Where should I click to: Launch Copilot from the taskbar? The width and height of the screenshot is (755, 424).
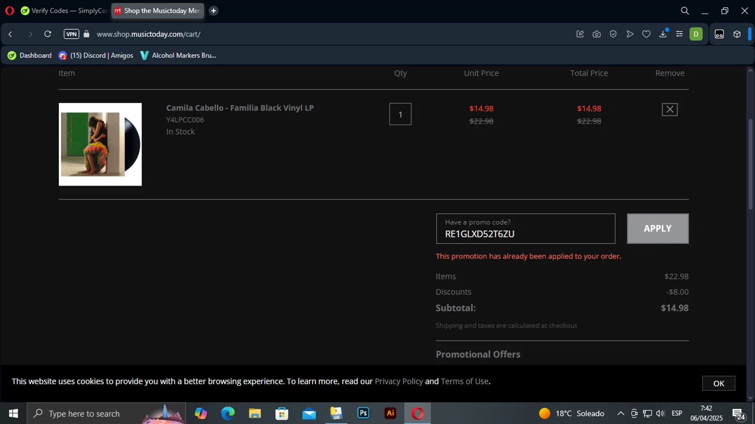[x=201, y=413]
